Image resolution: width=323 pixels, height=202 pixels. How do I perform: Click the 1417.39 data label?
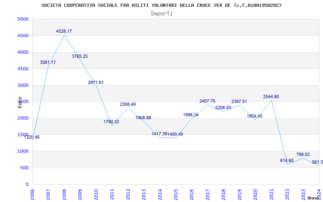coord(159,134)
